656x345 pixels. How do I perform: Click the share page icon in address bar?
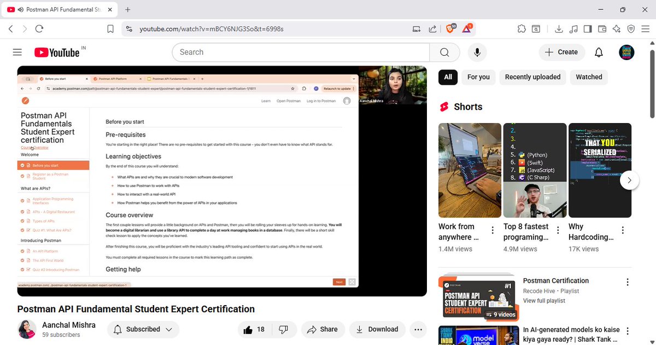(432, 29)
